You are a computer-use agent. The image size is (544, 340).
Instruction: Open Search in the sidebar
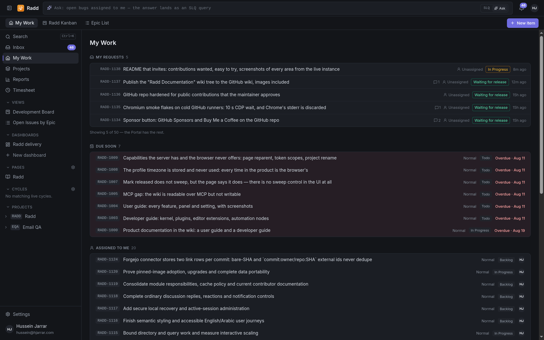point(40,36)
